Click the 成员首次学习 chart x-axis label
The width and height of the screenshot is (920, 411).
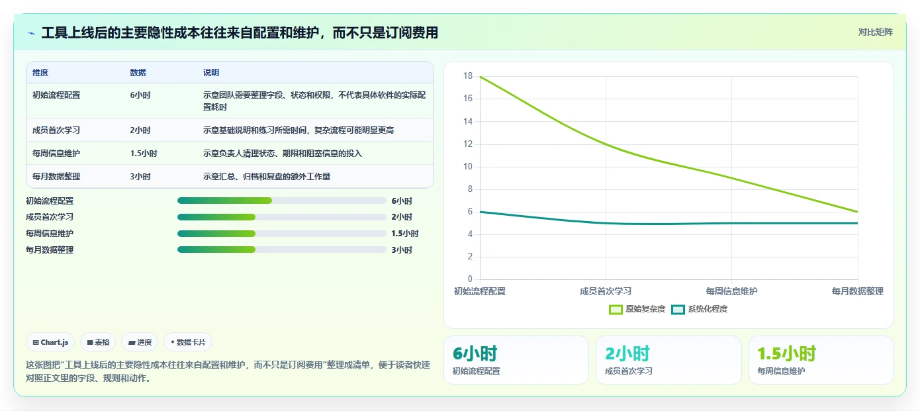click(x=606, y=291)
